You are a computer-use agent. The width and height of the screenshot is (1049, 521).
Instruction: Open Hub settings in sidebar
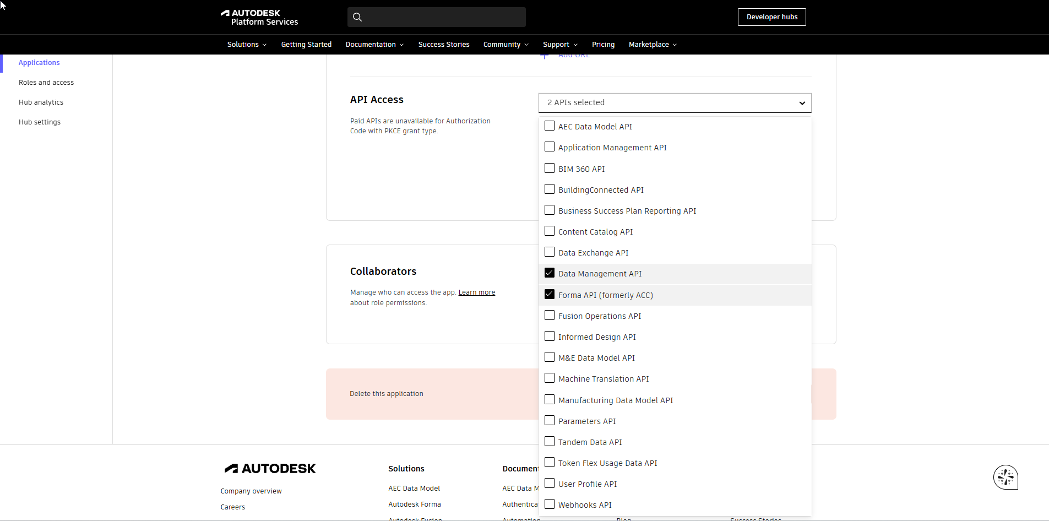pos(40,122)
